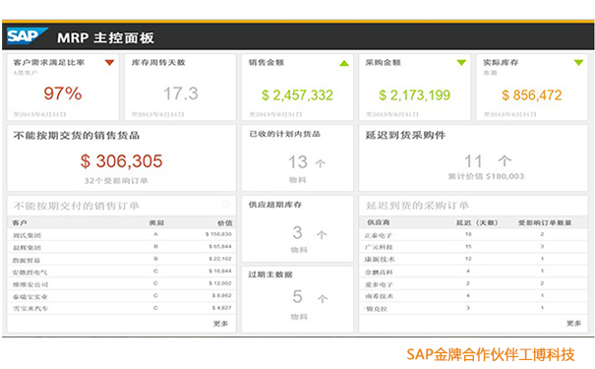
Task: Select the 安德烈电气 customer row
Action: [x=121, y=272]
